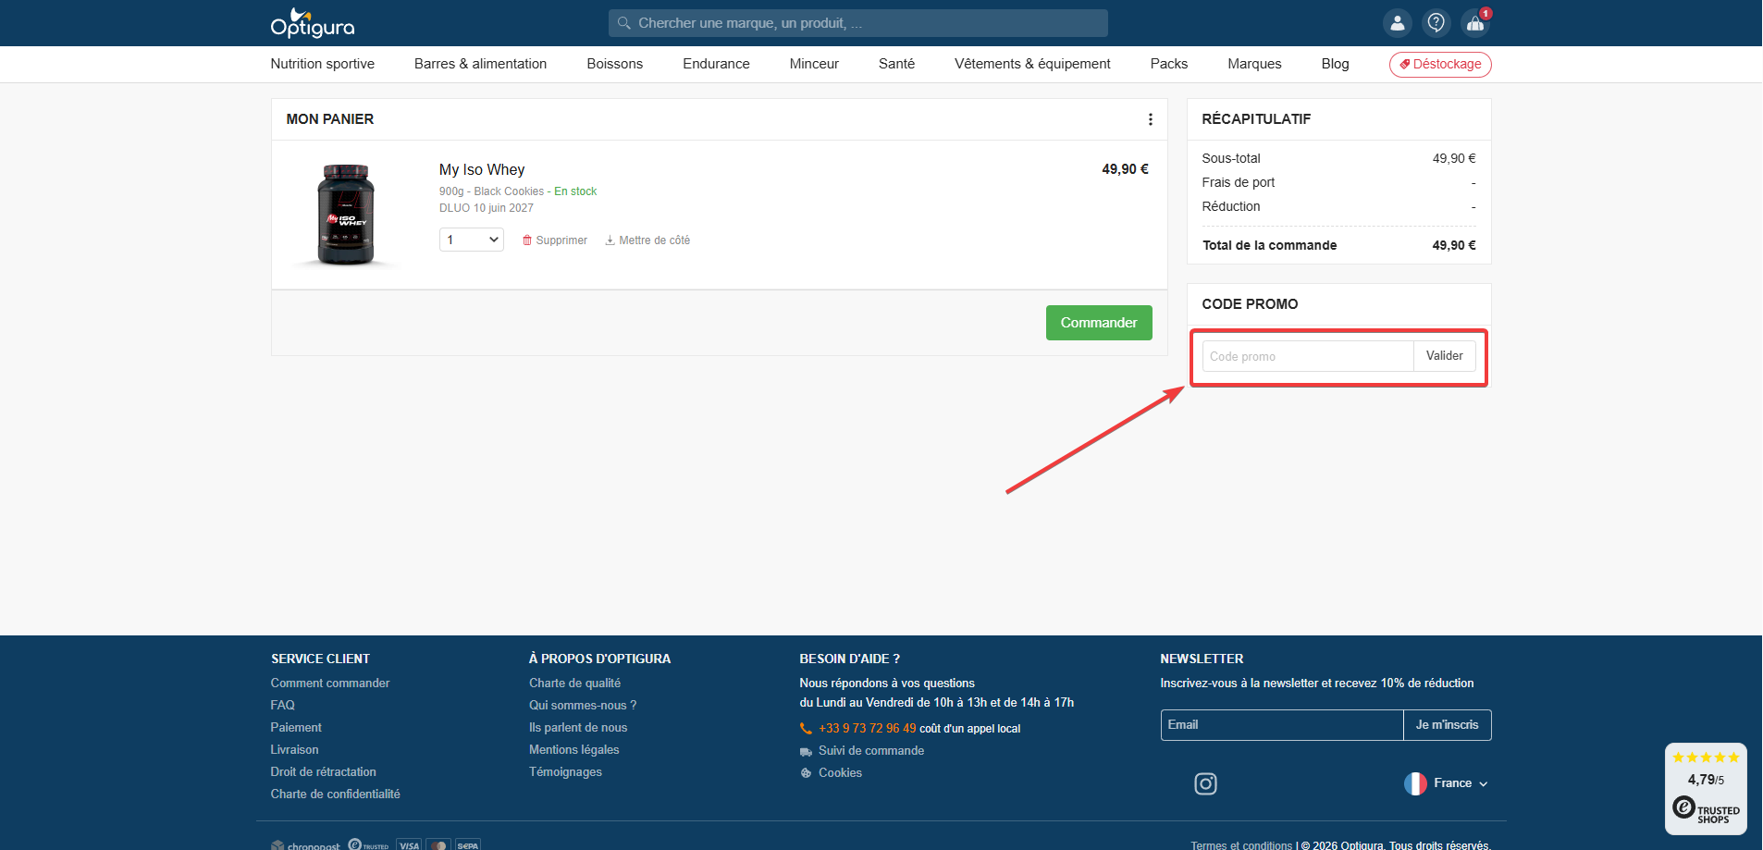Click the phone number +33 9 73 72 96 49
The height and width of the screenshot is (850, 1763).
(867, 729)
